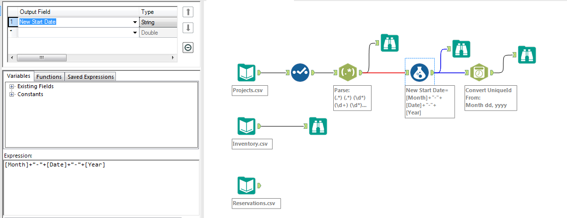Click the Type column header
The image size is (567, 218).
tap(158, 12)
